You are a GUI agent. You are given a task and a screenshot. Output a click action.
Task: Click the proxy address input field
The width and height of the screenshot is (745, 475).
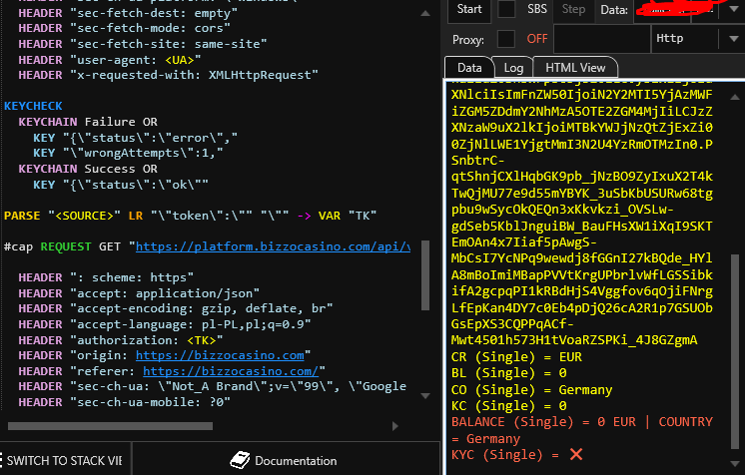(x=602, y=39)
